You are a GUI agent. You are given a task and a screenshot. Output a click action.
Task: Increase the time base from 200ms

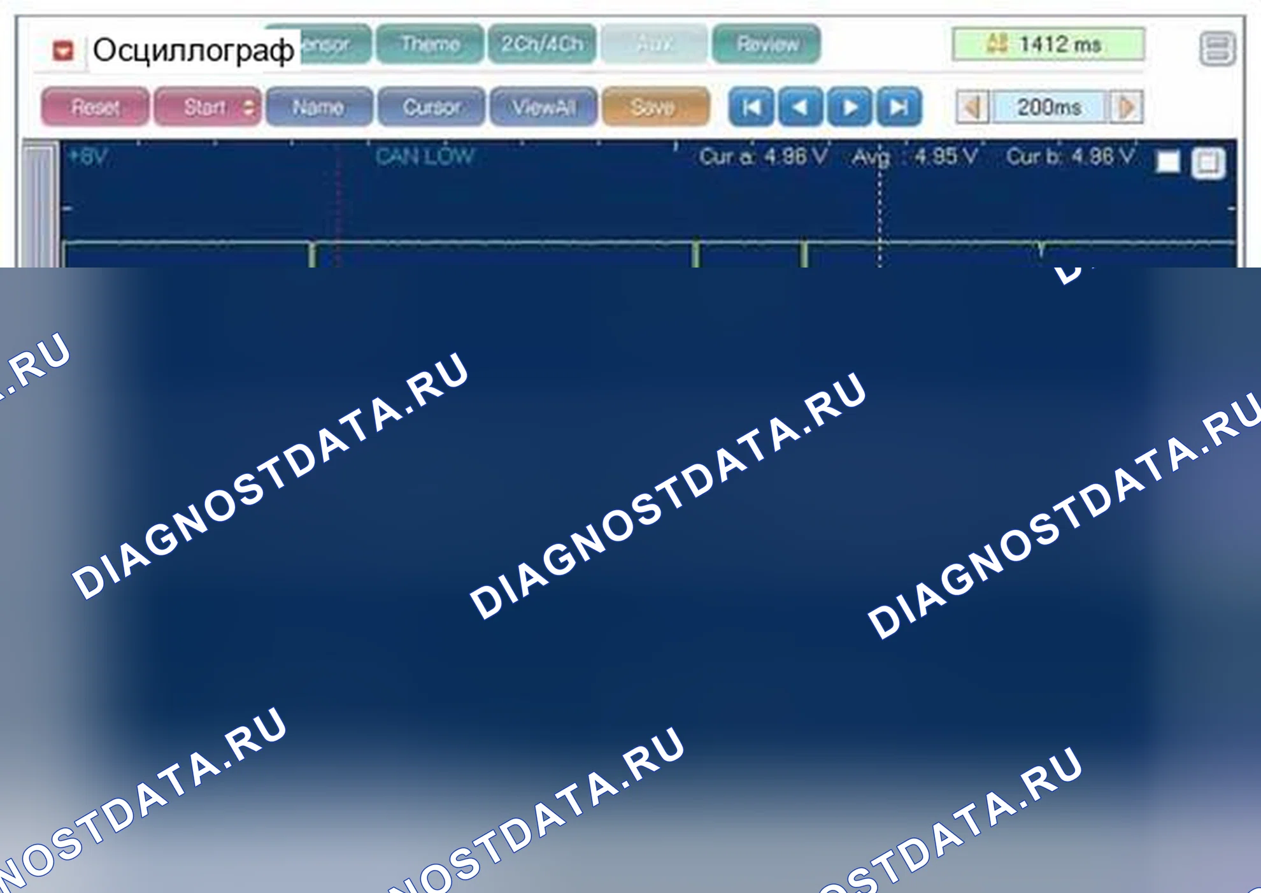coord(1126,107)
